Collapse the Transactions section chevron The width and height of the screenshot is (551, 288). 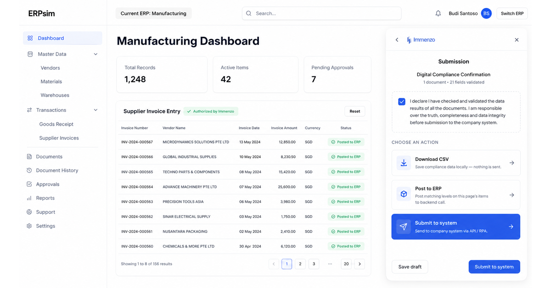point(96,110)
